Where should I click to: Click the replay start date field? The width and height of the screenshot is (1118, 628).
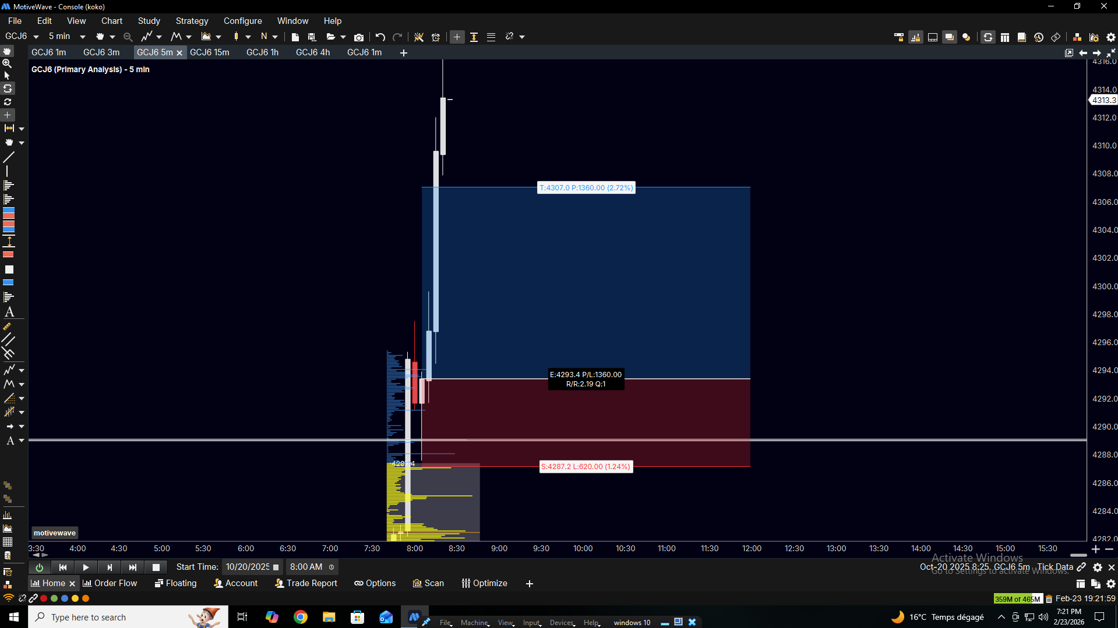tap(248, 567)
